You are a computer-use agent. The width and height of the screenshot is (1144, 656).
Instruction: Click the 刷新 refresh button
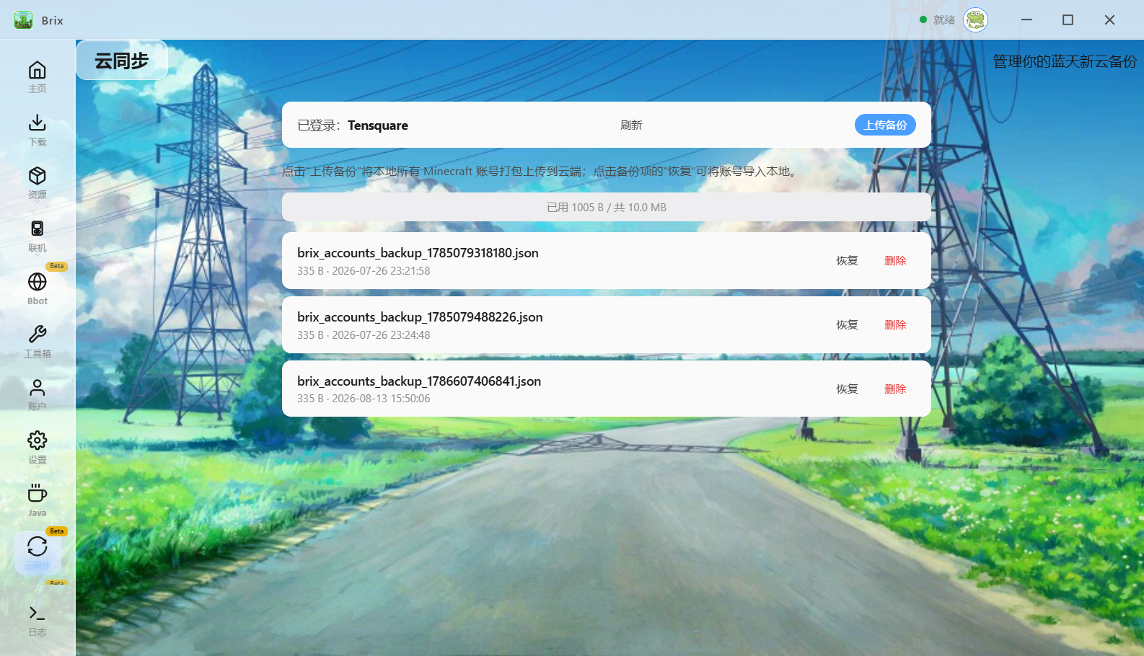click(631, 125)
